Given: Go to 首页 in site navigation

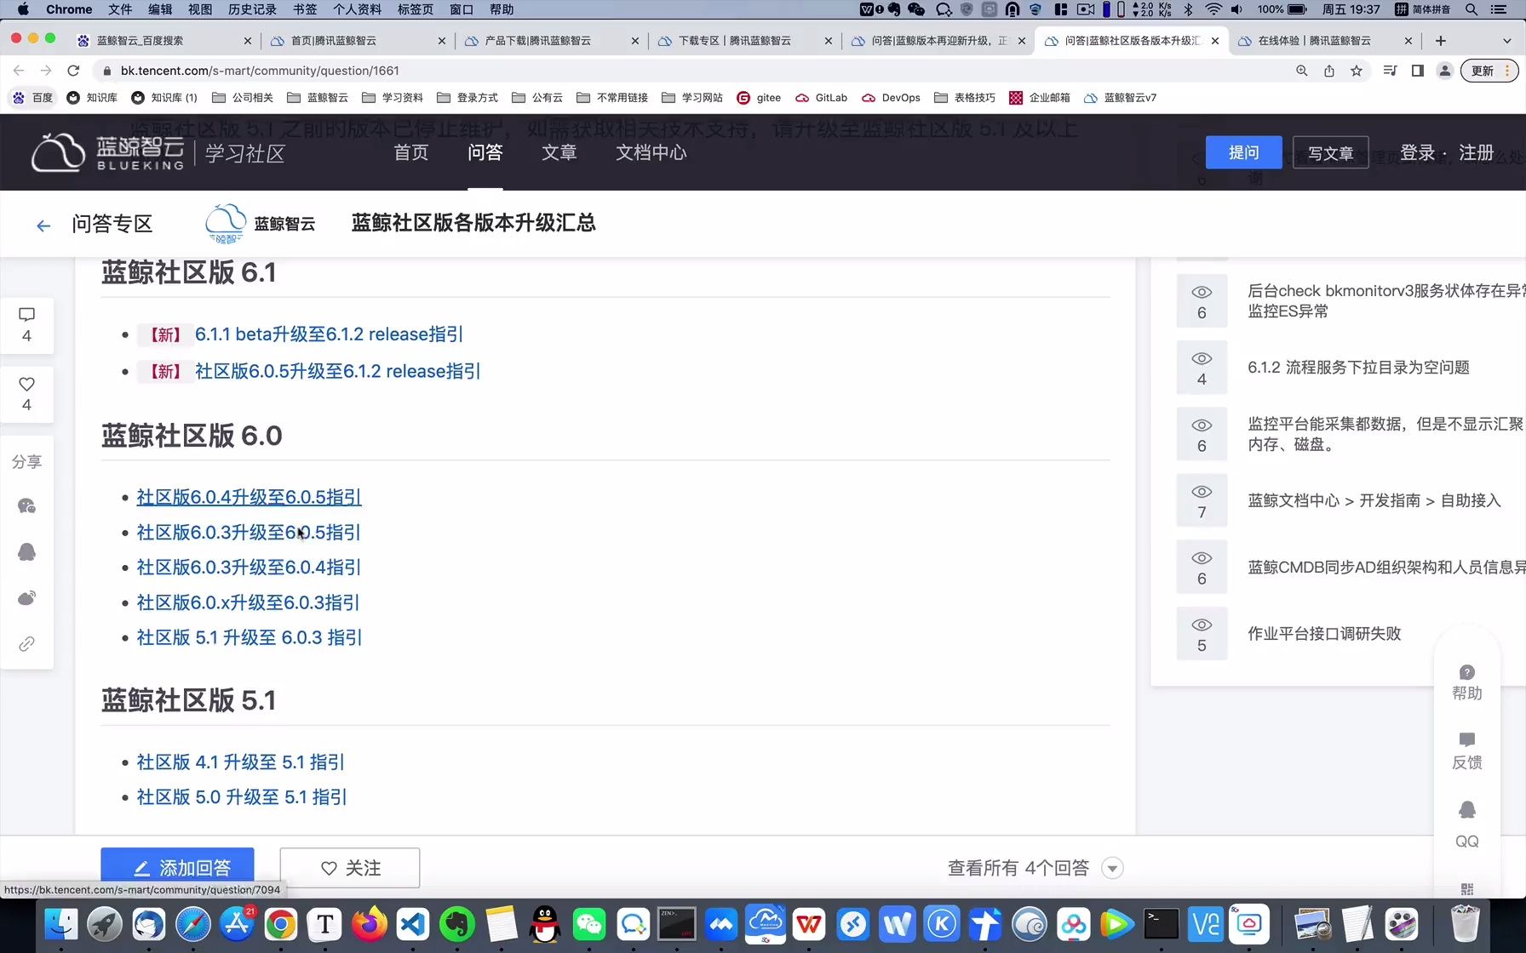Looking at the screenshot, I should (x=410, y=152).
